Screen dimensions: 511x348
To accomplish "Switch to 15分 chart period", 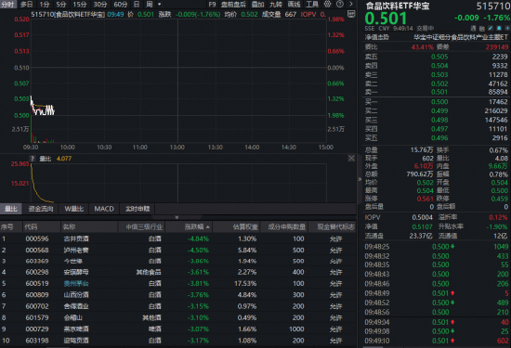I will click(x=80, y=5).
